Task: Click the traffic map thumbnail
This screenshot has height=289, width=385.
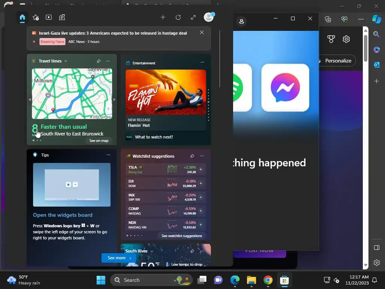Action: tap(72, 94)
